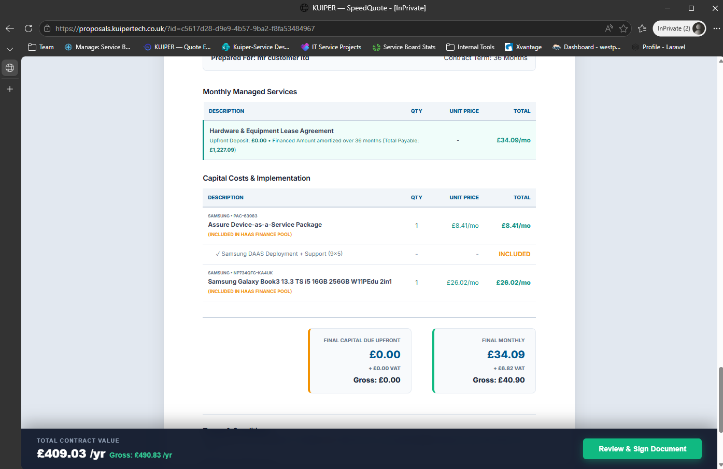Open Kuiper-Service Des... bookmark
Screen dimensions: 723x469
point(256,47)
